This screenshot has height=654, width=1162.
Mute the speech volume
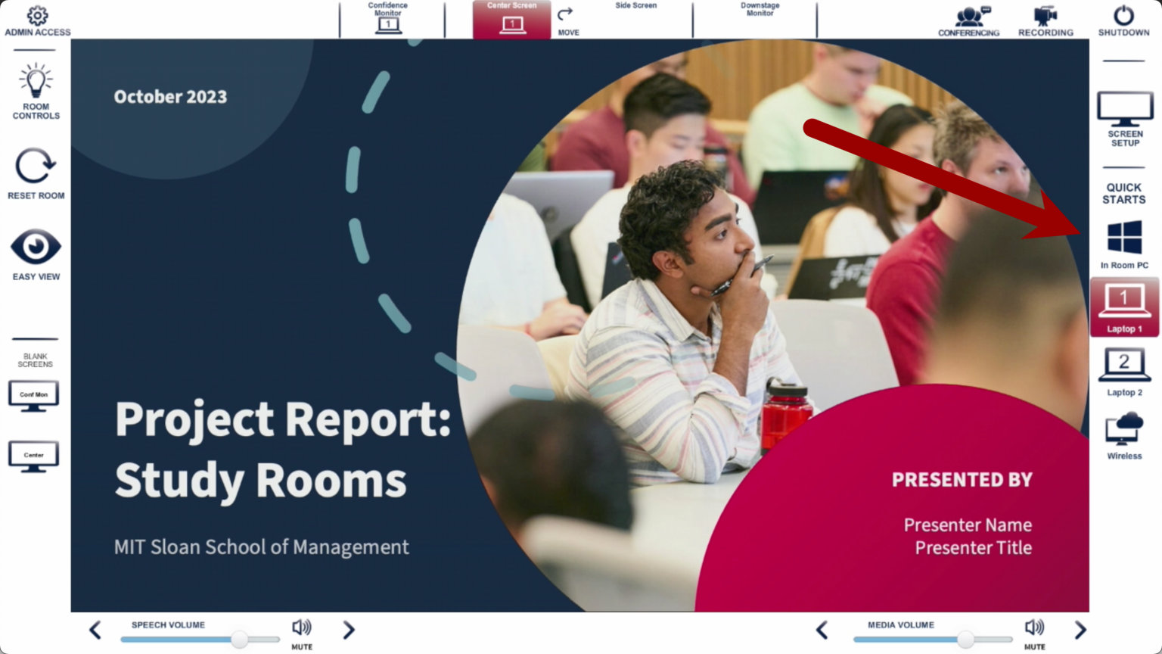302,633
